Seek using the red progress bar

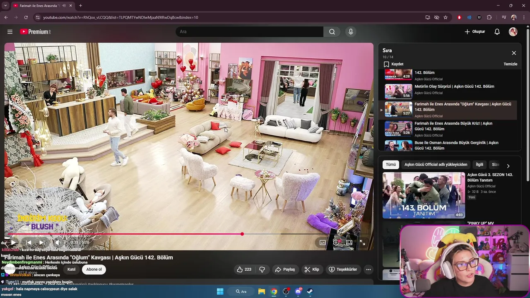click(189, 234)
